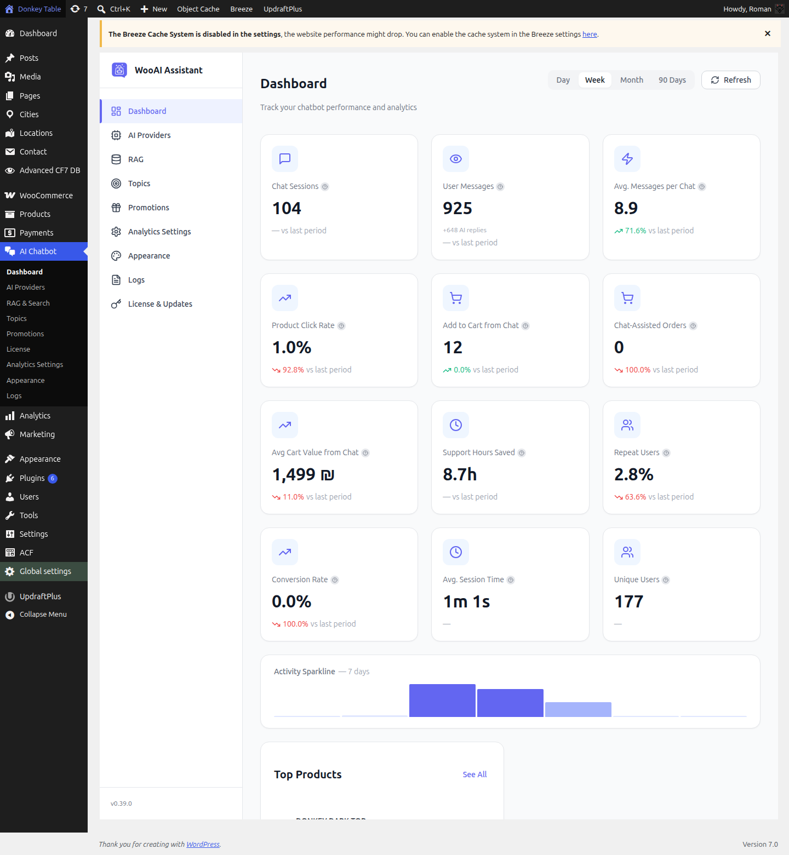Collapse the WordPress admin menu
The height and width of the screenshot is (855, 789).
pos(44,615)
